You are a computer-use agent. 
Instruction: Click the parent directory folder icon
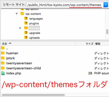coord(3,48)
